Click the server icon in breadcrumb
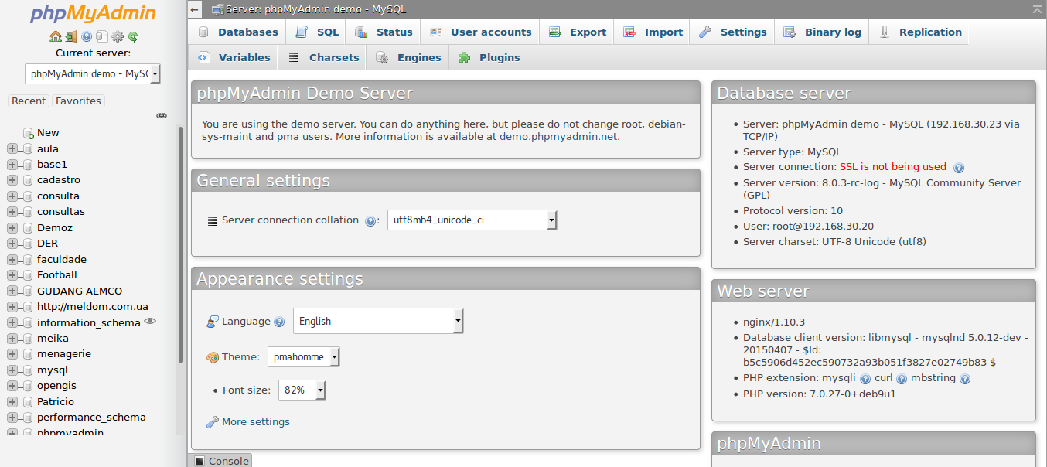The width and height of the screenshot is (1047, 467). pos(217,9)
